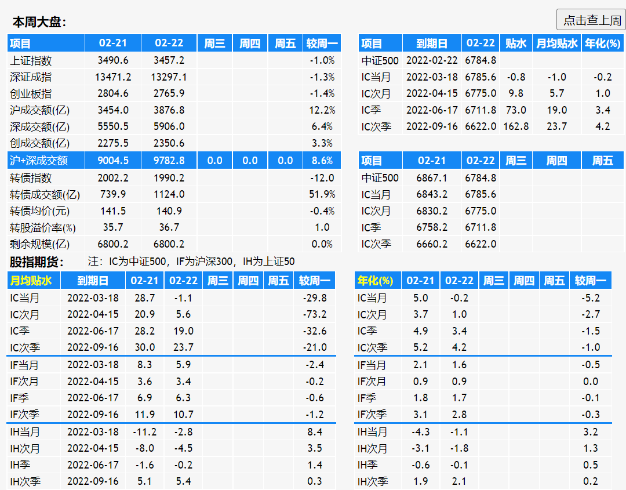The width and height of the screenshot is (626, 490).
Task: Click the 162.8 贴水 value for IC次季
Action: point(516,126)
